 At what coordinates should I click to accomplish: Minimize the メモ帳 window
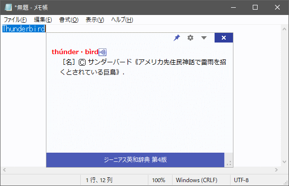point(233,7)
